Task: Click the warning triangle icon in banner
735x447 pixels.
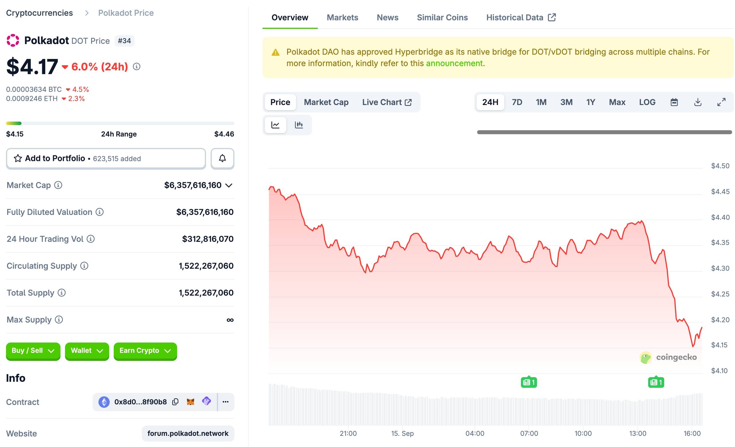Action: pyautogui.click(x=276, y=52)
